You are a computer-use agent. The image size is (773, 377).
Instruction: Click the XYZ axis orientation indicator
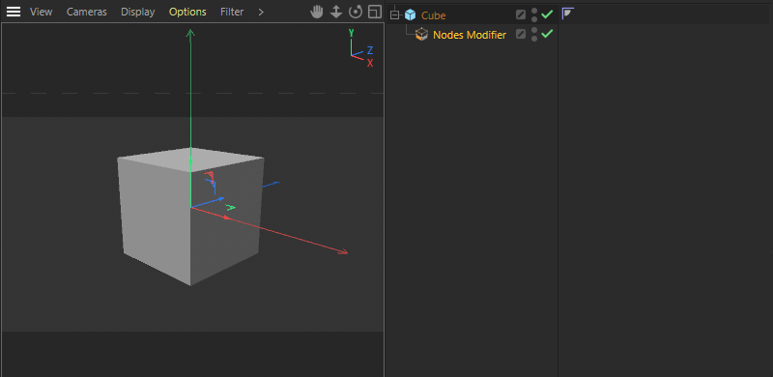pos(360,48)
